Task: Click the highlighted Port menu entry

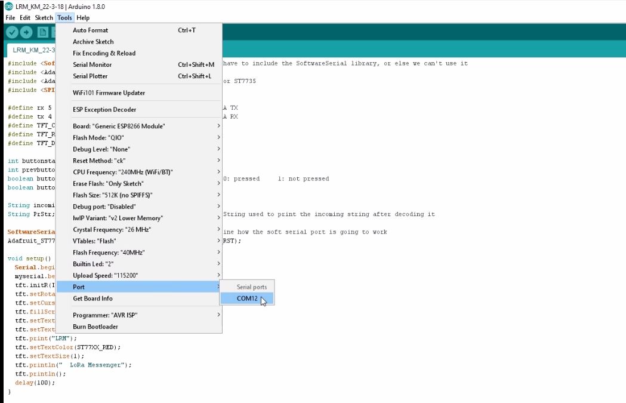Action: 138,287
